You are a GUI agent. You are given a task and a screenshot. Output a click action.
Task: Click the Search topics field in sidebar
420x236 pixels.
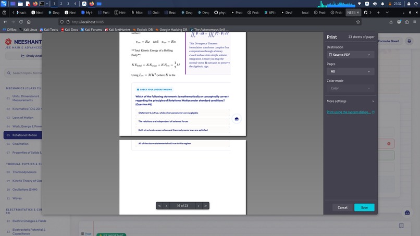click(x=23, y=73)
